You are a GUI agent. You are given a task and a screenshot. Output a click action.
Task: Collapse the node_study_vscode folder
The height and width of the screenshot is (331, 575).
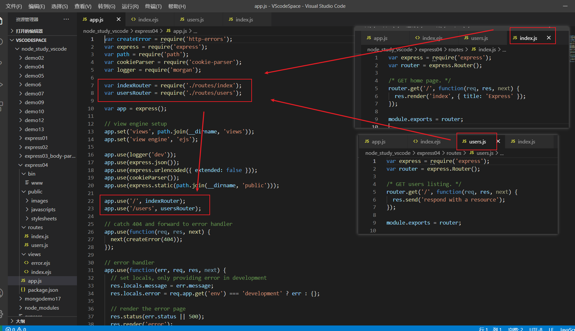coord(42,49)
